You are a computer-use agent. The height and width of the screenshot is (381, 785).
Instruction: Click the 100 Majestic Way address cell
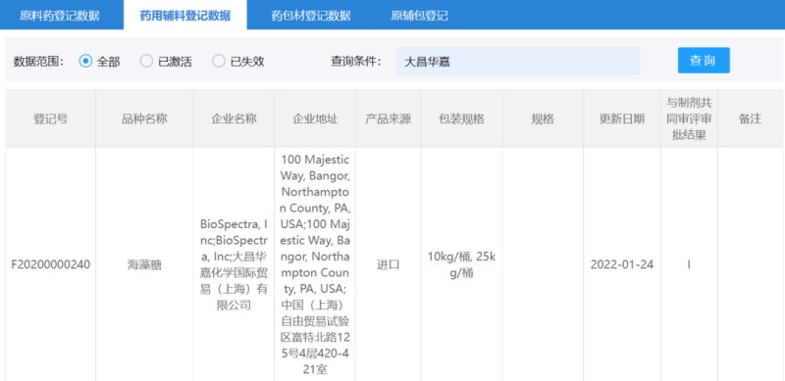click(315, 264)
